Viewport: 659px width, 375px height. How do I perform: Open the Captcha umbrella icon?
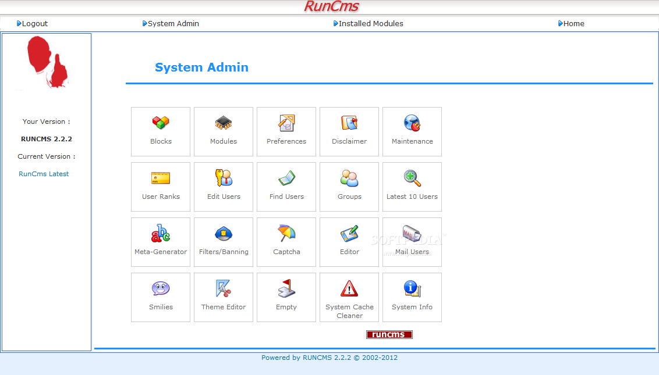coord(286,234)
